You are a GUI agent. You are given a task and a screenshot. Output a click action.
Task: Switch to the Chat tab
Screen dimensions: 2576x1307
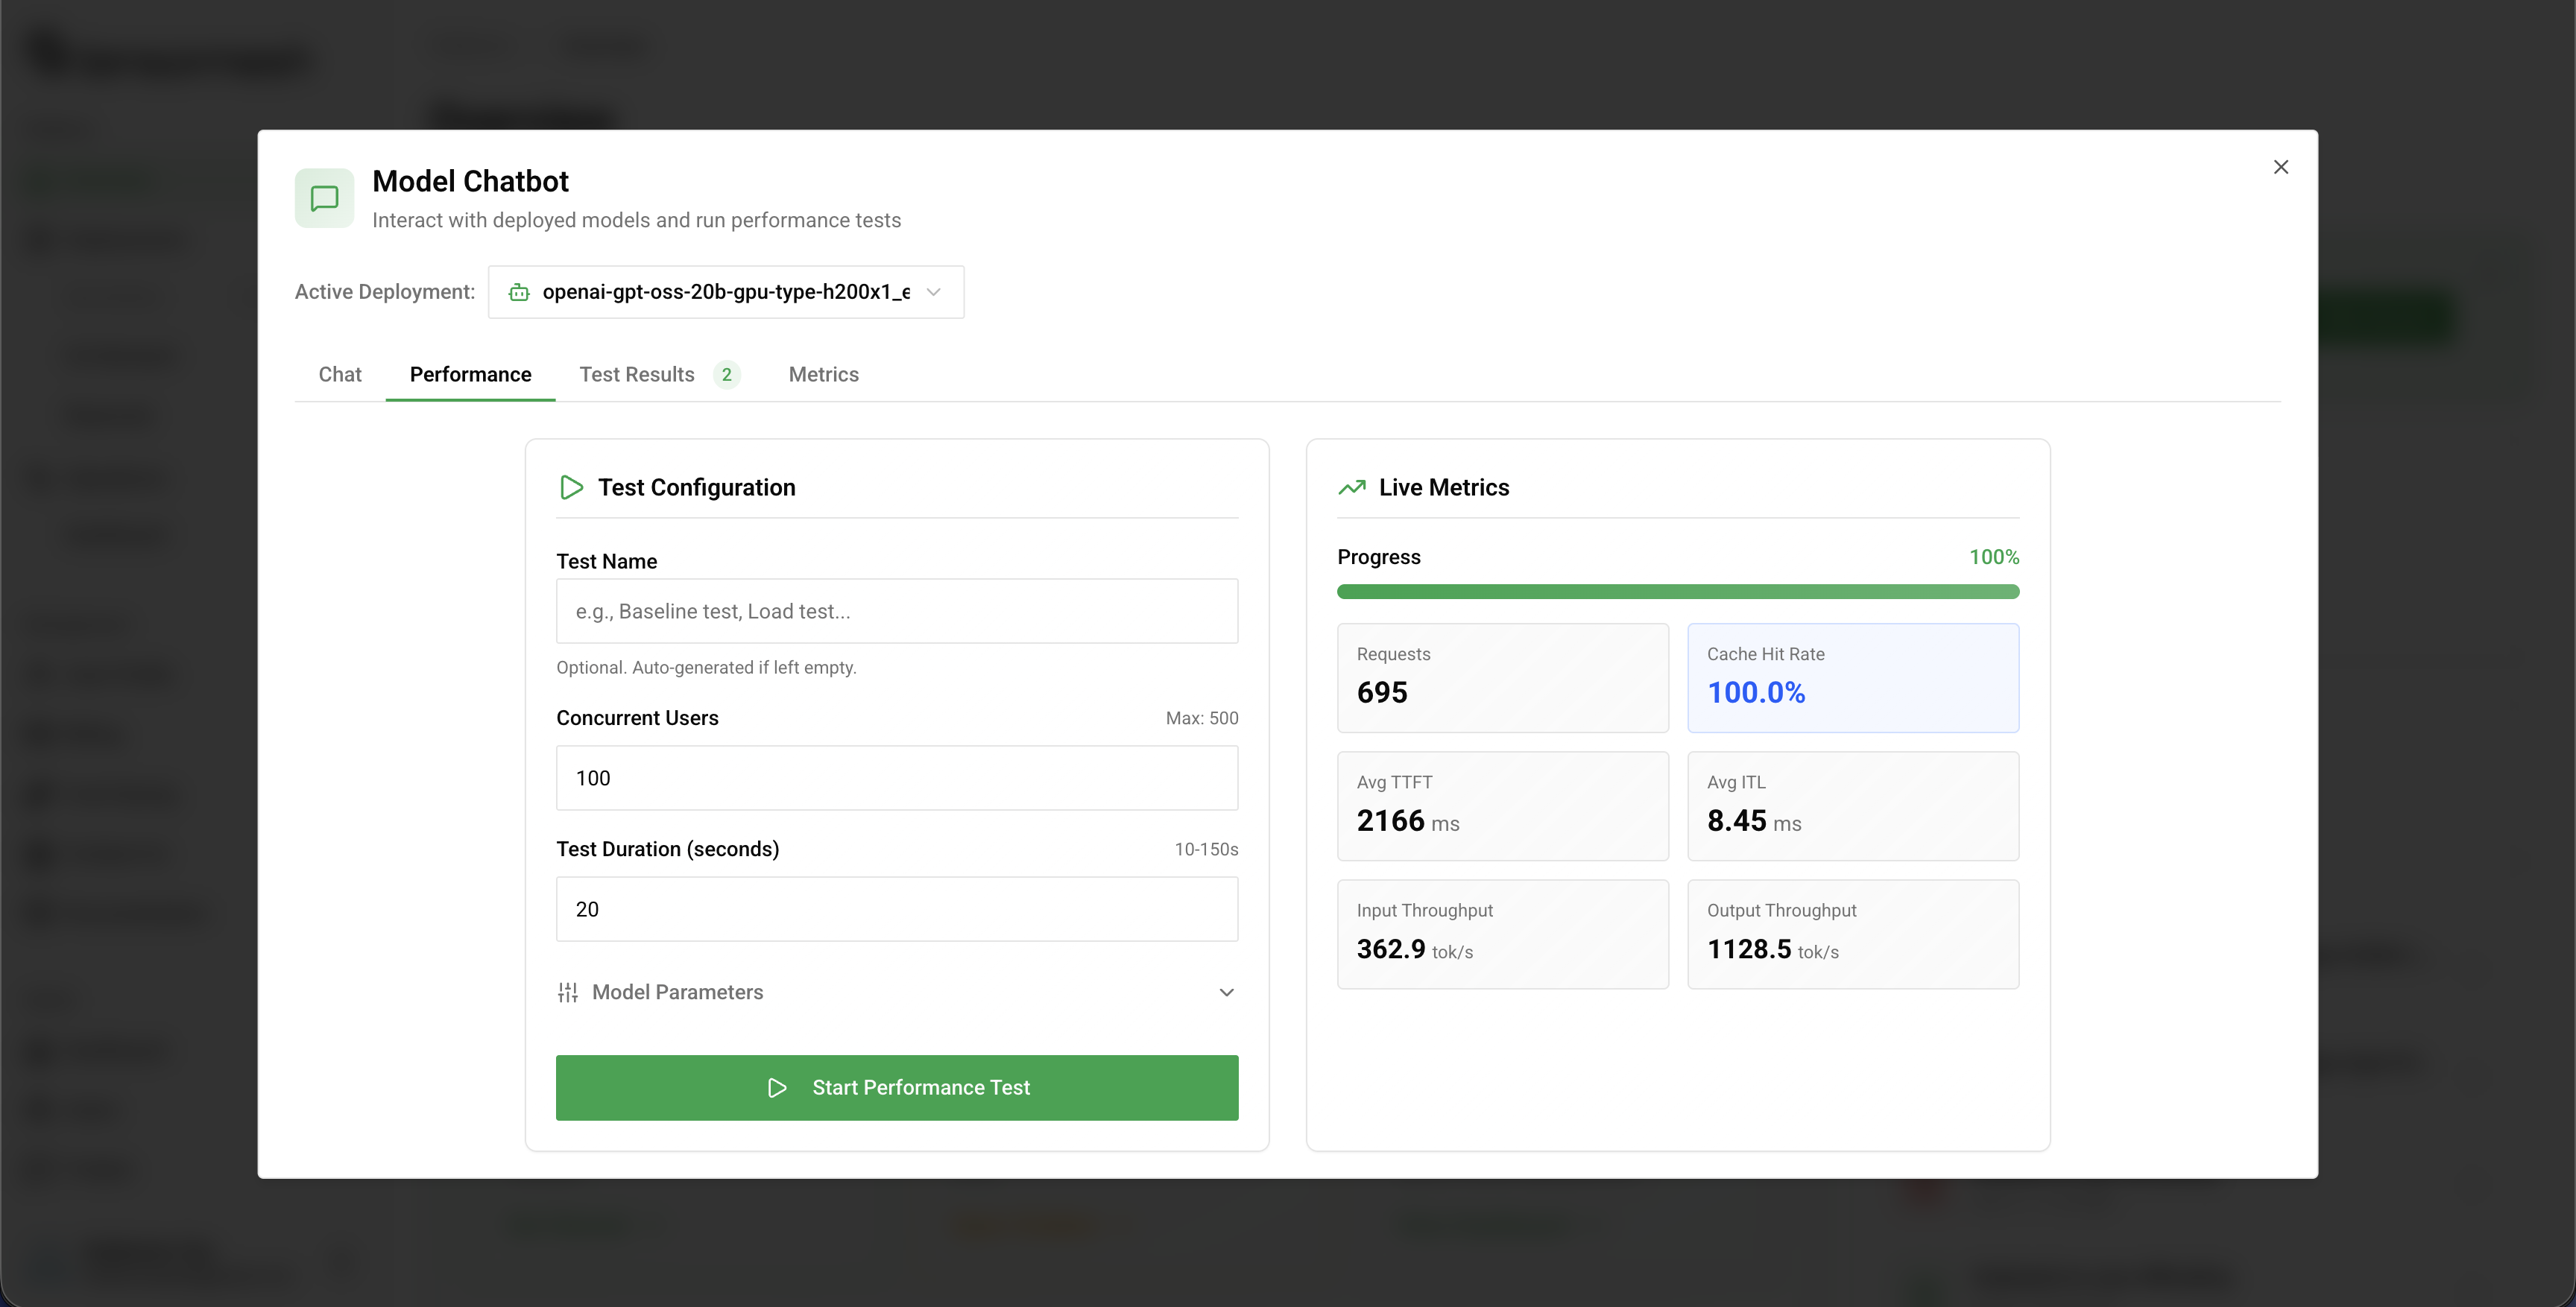tap(339, 374)
